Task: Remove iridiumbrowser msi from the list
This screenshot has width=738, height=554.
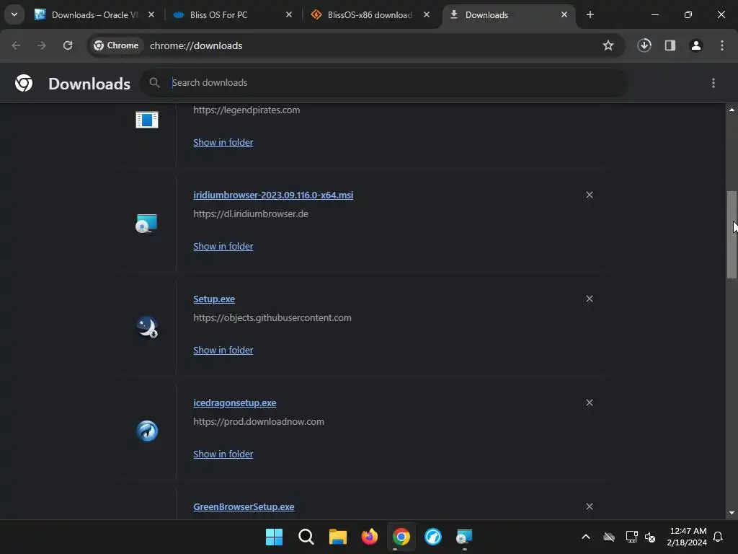Action: (x=590, y=195)
